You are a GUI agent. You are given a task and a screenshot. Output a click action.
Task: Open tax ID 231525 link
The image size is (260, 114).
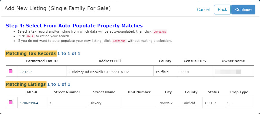click(x=26, y=72)
